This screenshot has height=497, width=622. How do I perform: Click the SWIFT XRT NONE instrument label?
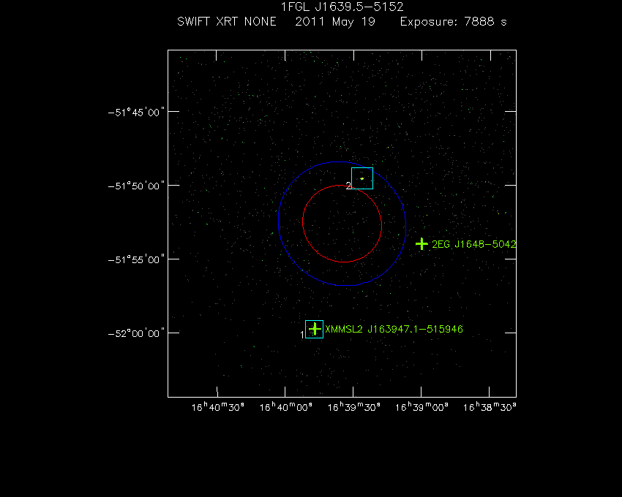coord(227,22)
